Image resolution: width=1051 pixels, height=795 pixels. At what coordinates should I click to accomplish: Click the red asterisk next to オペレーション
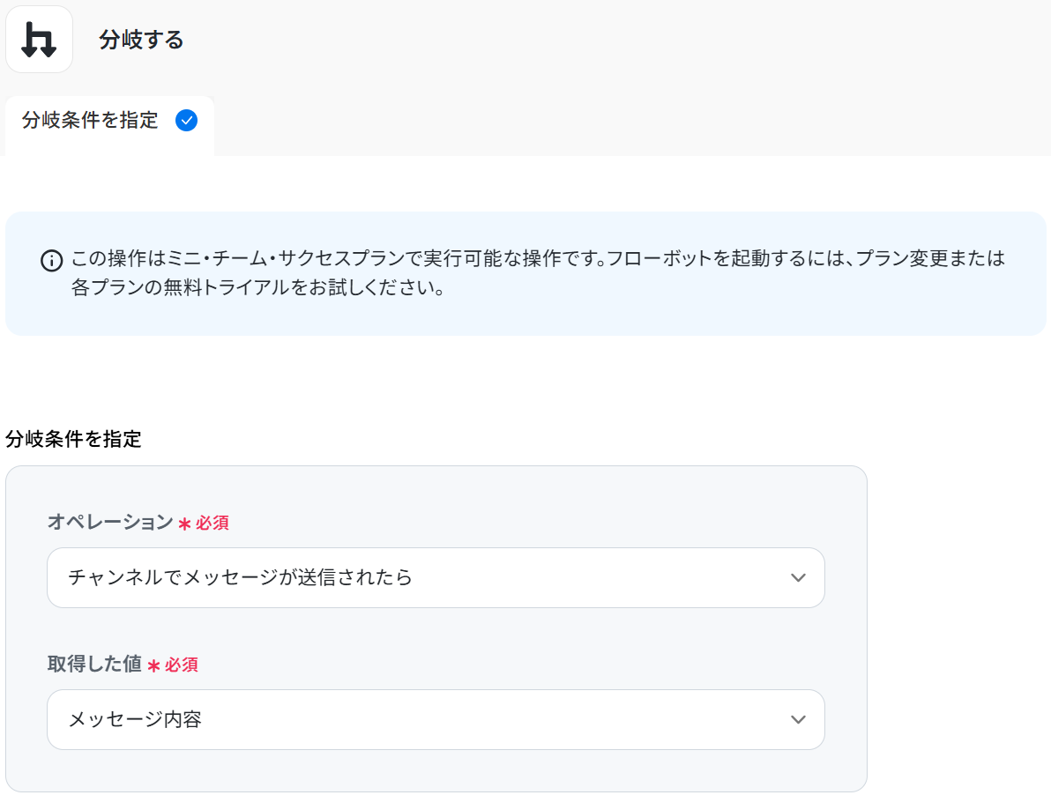point(184,524)
